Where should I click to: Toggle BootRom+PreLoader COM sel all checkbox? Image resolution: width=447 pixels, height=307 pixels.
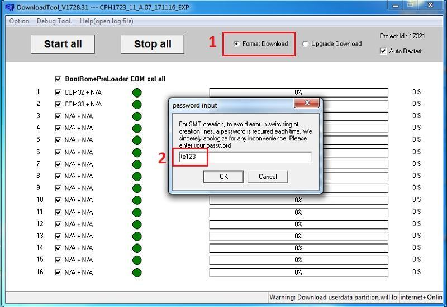(x=58, y=79)
